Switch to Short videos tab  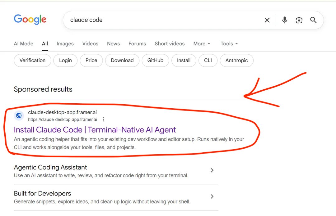click(x=170, y=44)
